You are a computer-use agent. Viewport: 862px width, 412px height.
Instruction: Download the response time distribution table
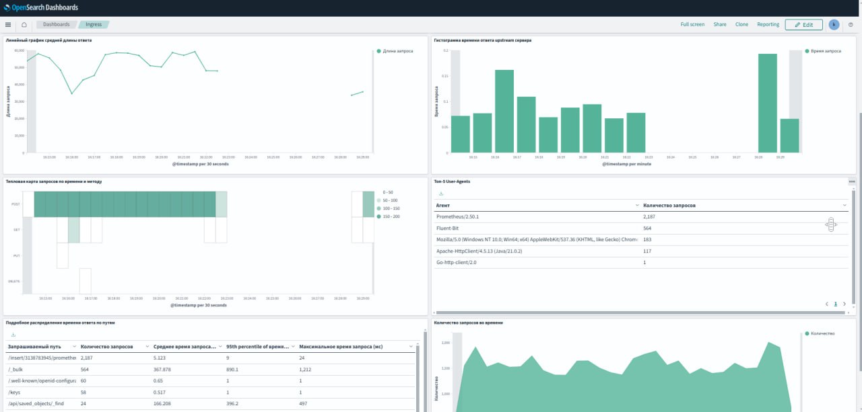13,335
